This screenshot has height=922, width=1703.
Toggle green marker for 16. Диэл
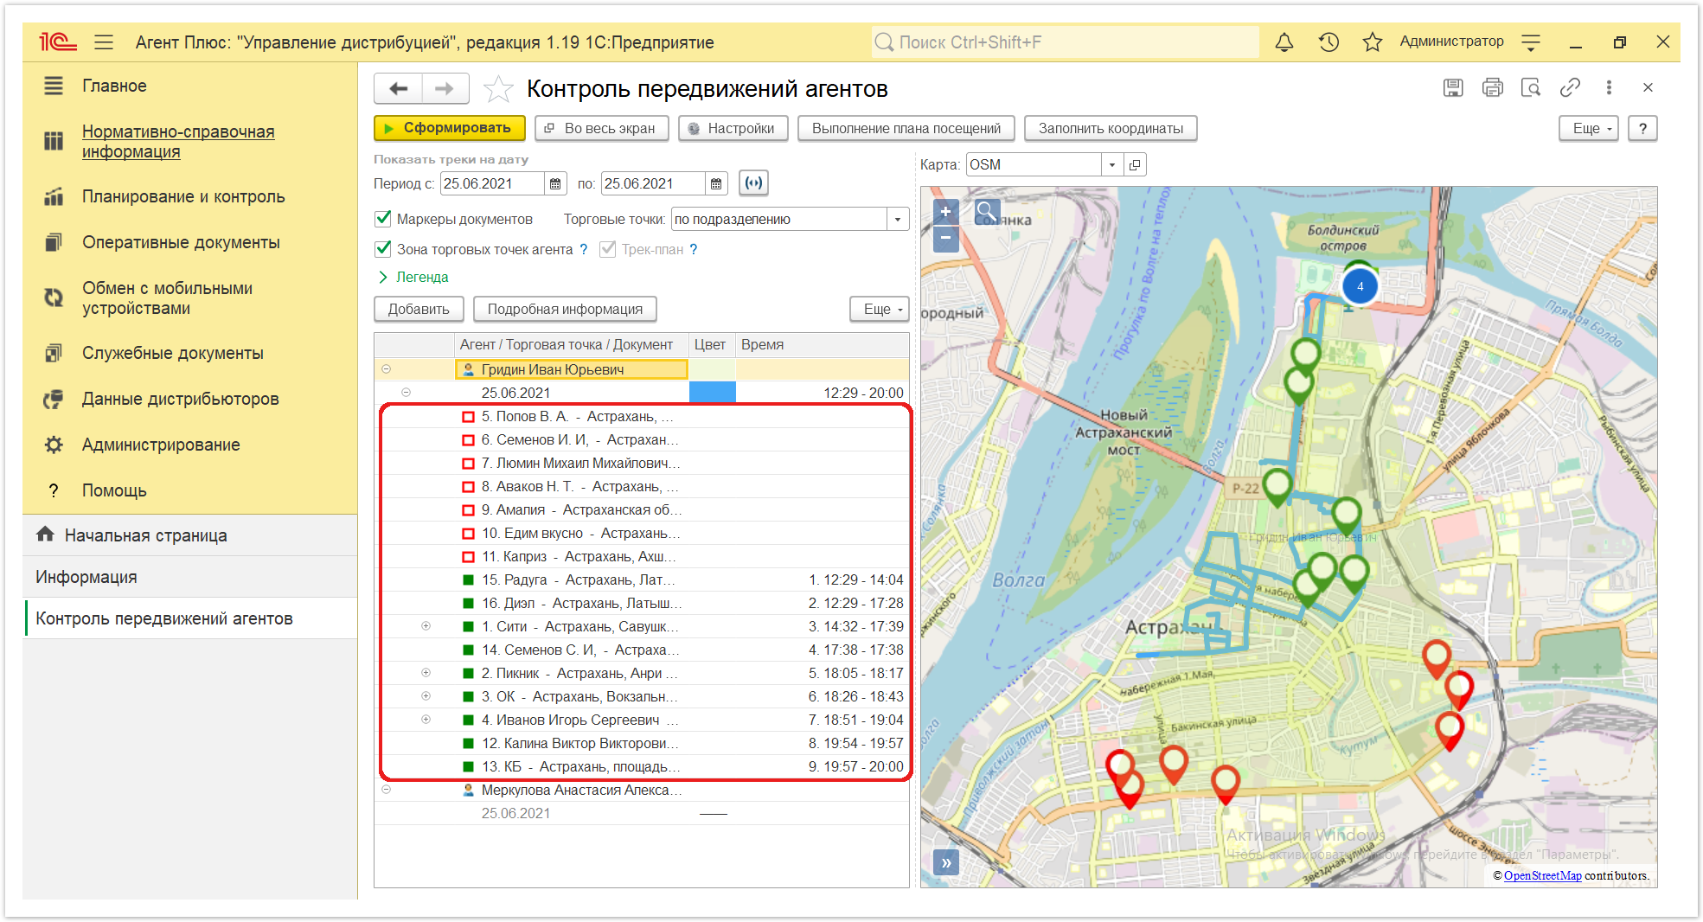(x=468, y=604)
